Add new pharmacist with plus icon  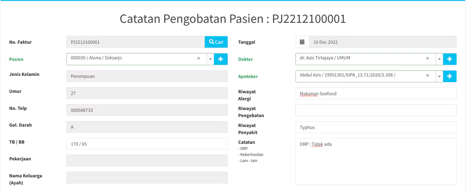pos(450,76)
